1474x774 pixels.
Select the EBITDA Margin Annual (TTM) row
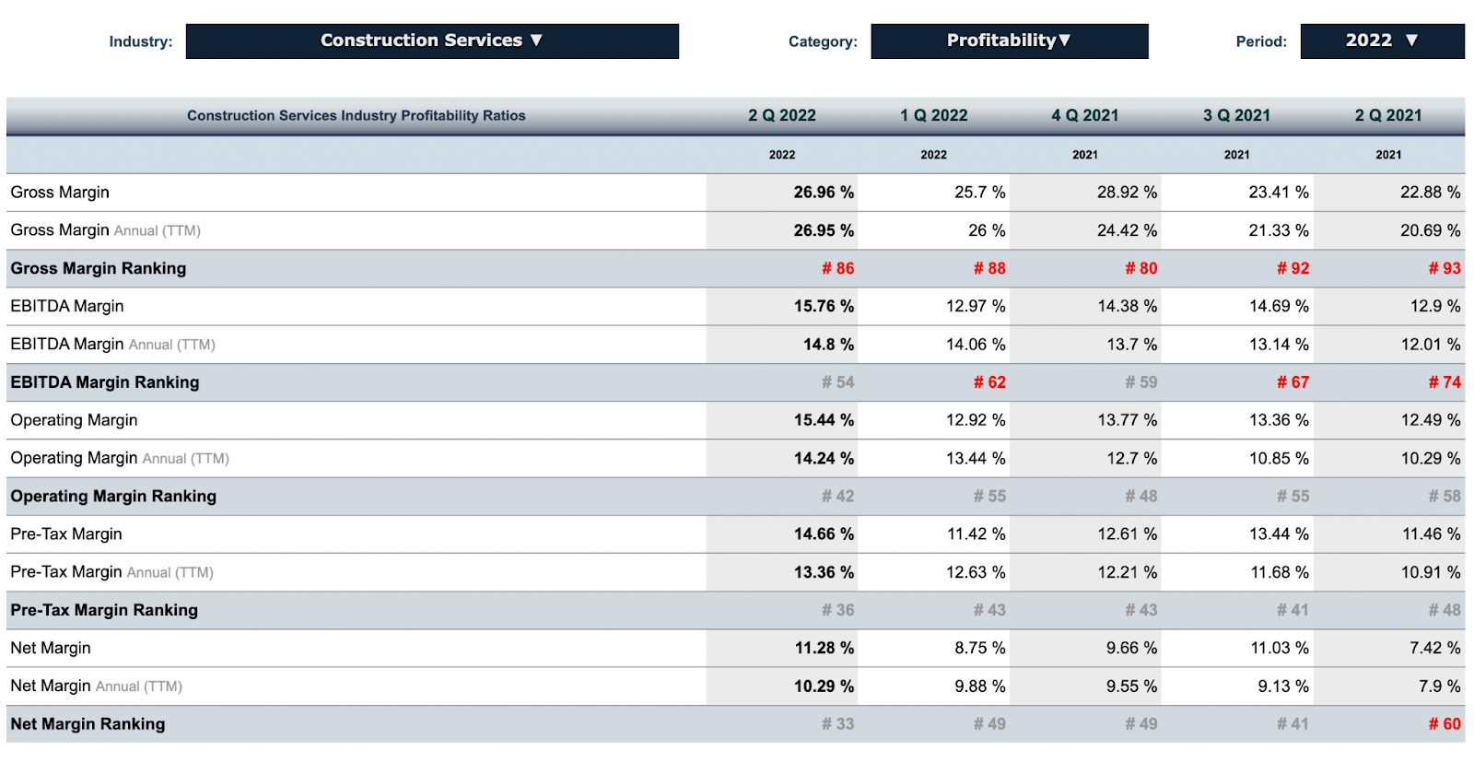point(111,344)
